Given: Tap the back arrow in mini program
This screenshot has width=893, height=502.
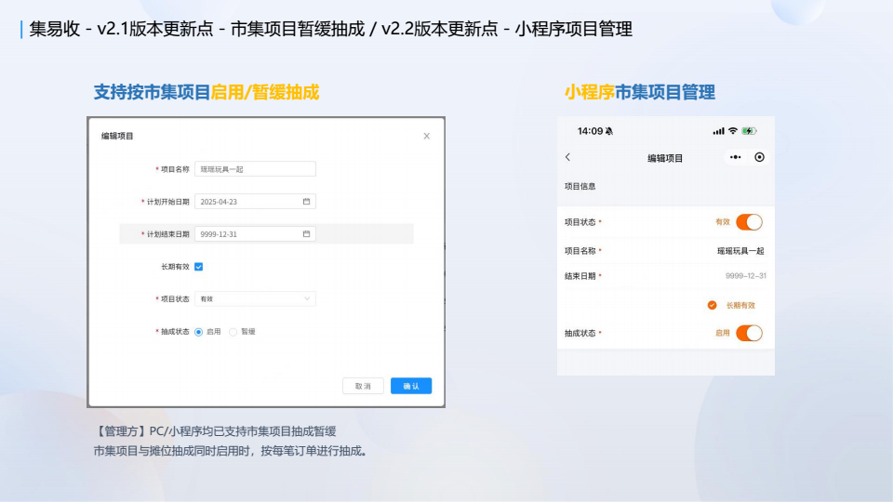Looking at the screenshot, I should pyautogui.click(x=567, y=157).
